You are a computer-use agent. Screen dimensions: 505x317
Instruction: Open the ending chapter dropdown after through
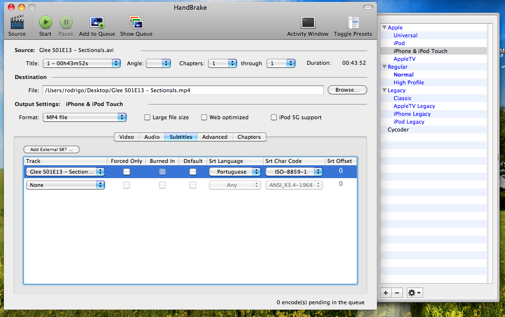(x=281, y=63)
